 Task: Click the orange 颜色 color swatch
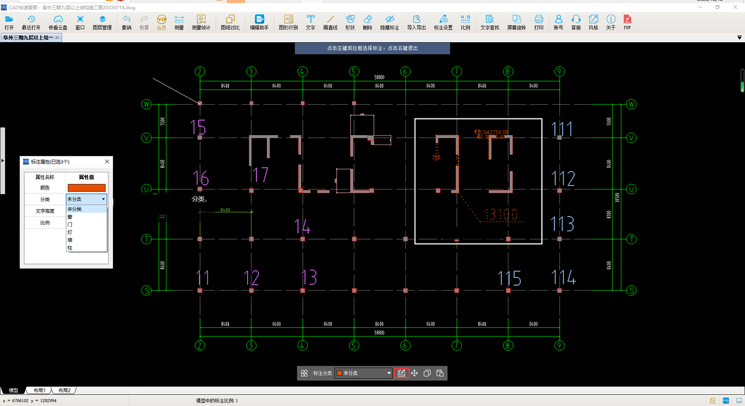87,188
